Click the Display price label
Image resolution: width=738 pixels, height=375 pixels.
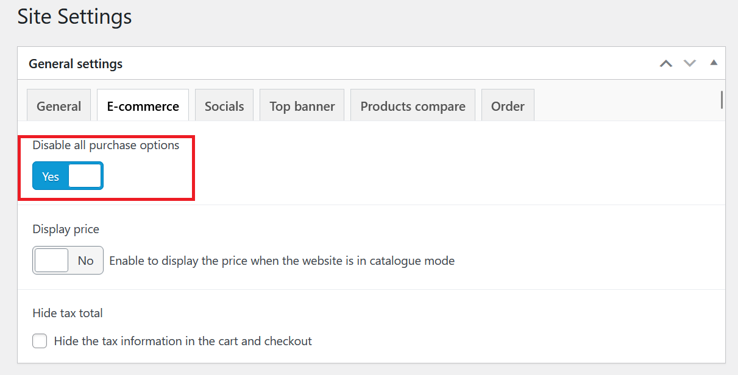pyautogui.click(x=66, y=229)
